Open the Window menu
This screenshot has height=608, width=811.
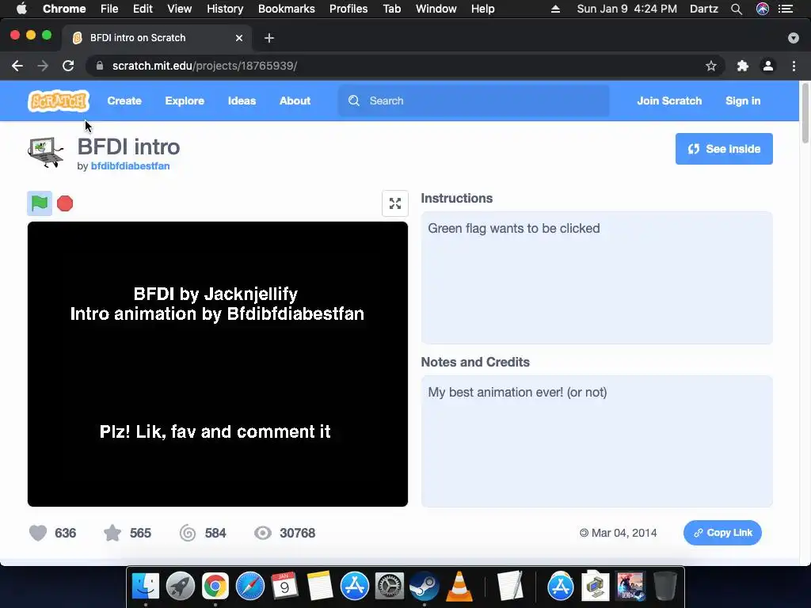[436, 9]
